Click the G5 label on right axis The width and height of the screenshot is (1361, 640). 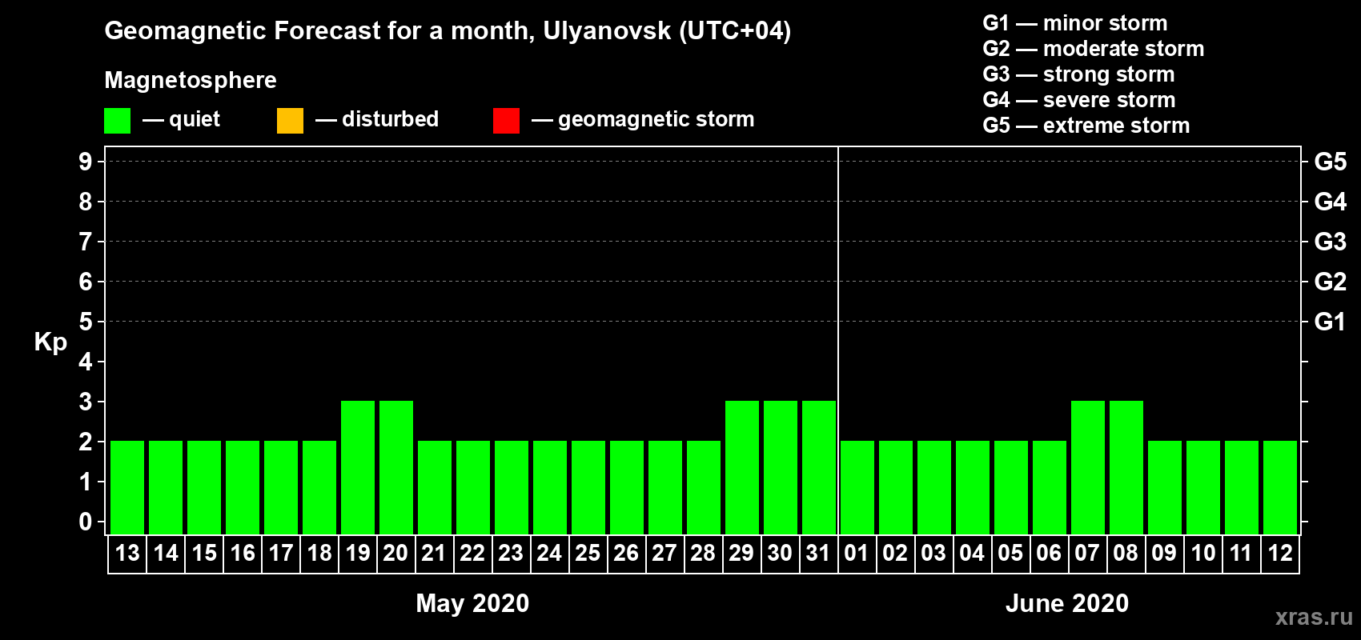(1331, 162)
